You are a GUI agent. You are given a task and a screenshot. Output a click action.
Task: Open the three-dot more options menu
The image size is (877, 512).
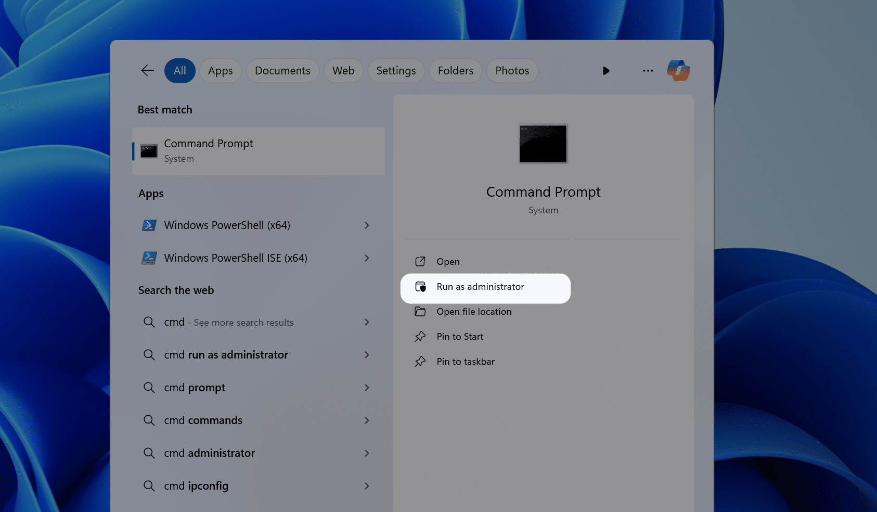(x=648, y=71)
